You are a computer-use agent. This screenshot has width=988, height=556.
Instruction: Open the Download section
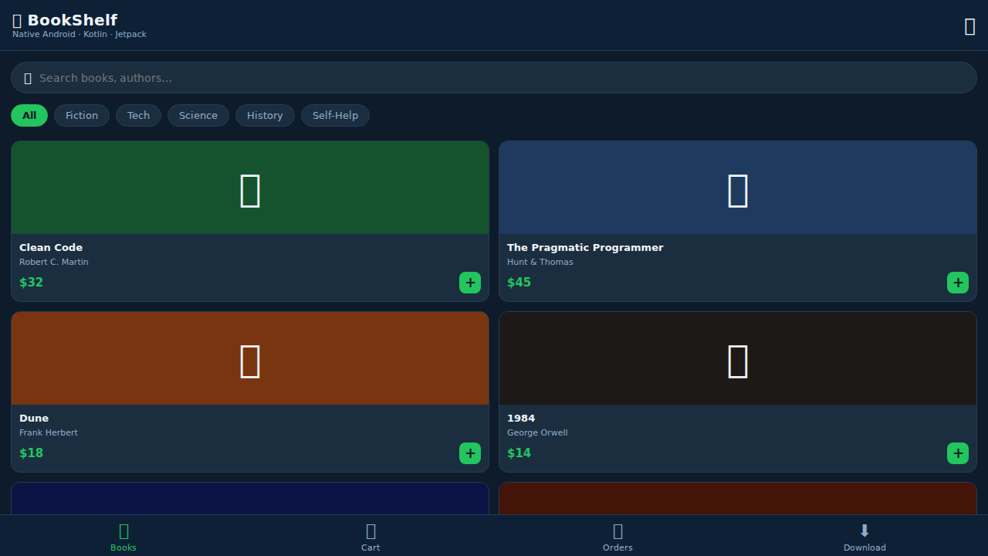coord(864,536)
